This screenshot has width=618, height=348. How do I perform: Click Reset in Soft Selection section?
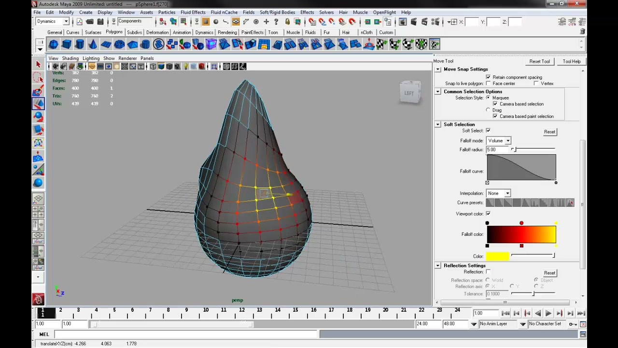[x=549, y=131]
